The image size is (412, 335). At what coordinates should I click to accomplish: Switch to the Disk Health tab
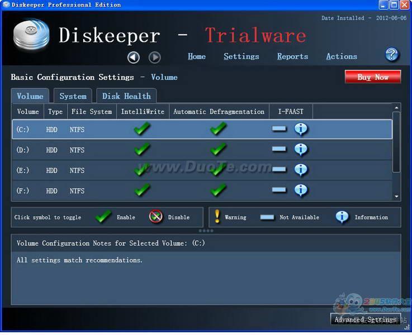coord(126,96)
